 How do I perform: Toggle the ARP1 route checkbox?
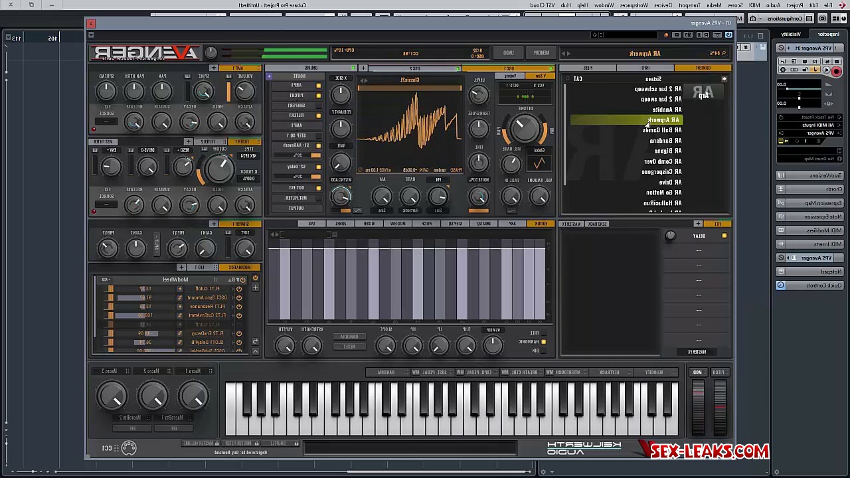[x=319, y=86]
